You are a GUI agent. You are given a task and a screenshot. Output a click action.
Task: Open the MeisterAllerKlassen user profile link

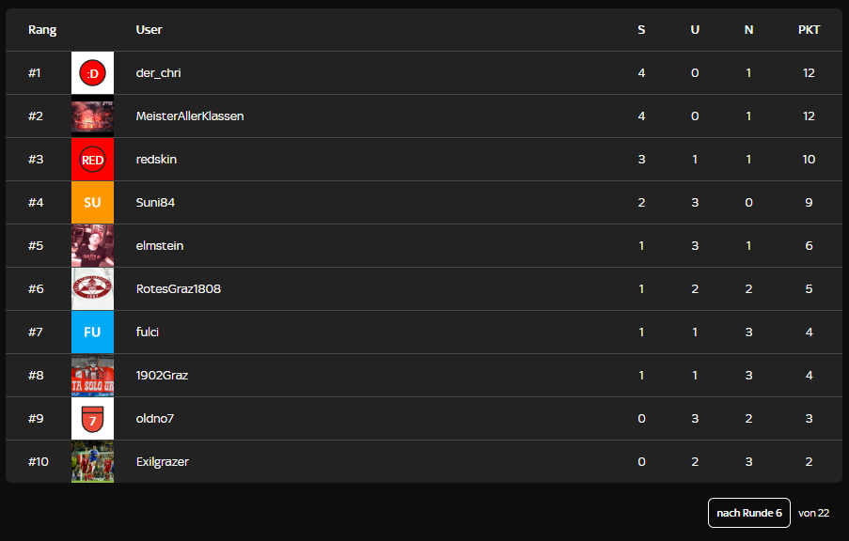[x=190, y=116]
